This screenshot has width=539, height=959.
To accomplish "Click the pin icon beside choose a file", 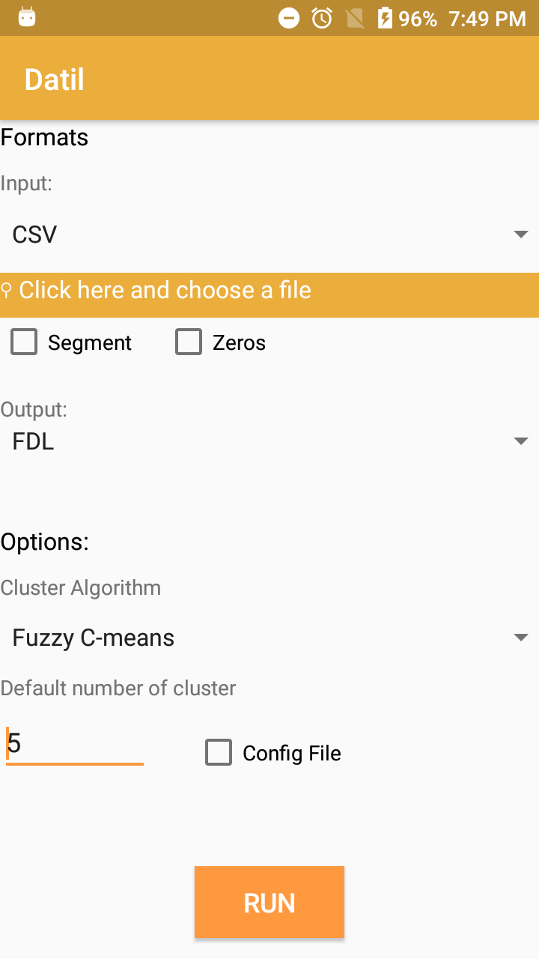I will click(7, 290).
